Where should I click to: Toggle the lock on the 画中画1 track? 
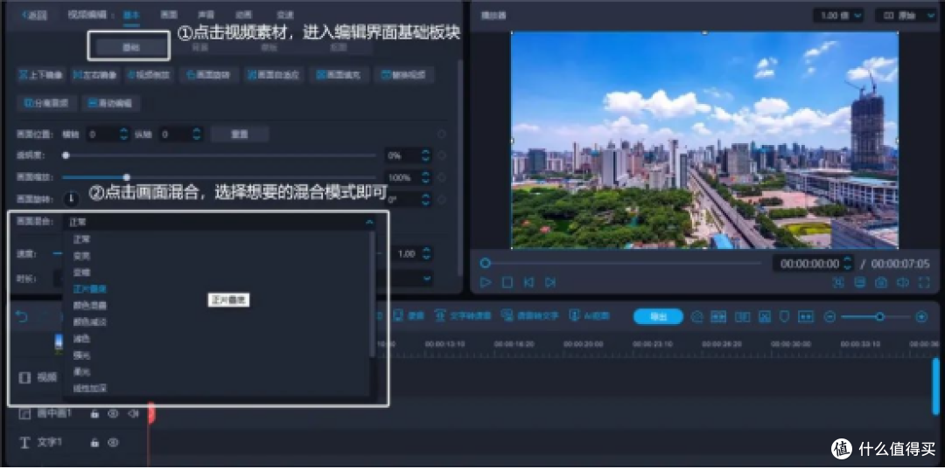pyautogui.click(x=94, y=414)
